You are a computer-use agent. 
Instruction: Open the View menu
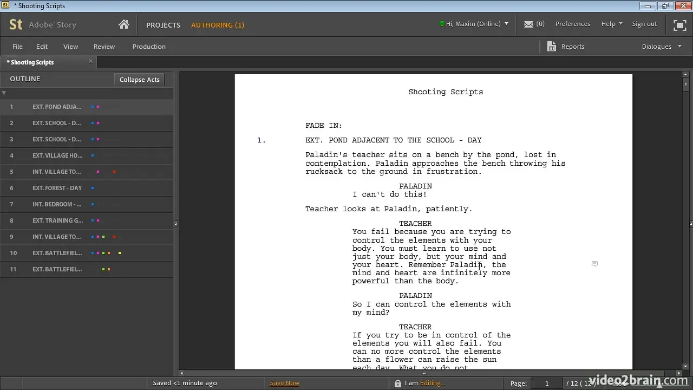point(70,47)
